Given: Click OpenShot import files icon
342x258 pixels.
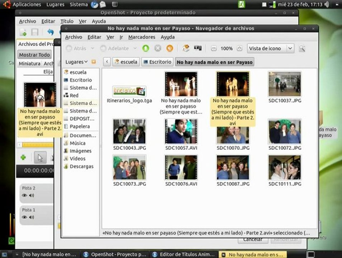Looking at the screenshot, I should [x=23, y=33].
